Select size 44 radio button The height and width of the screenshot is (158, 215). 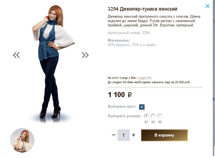pyautogui.click(x=153, y=116)
